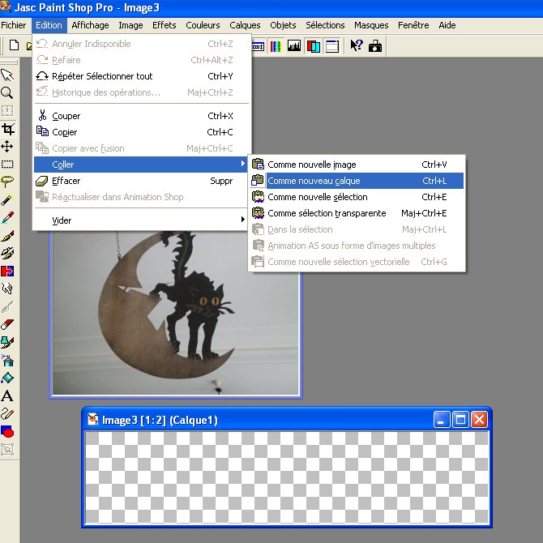Choose Effacer from the Edition menu
The width and height of the screenshot is (543, 543).
141,181
